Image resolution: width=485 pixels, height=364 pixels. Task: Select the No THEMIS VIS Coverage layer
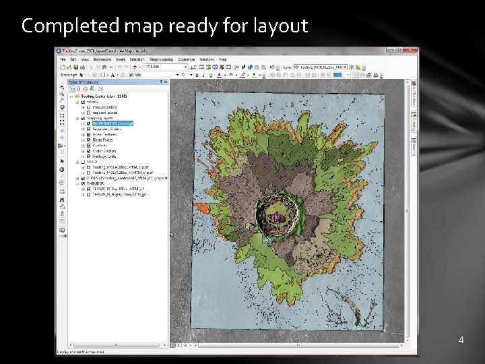[x=112, y=123]
